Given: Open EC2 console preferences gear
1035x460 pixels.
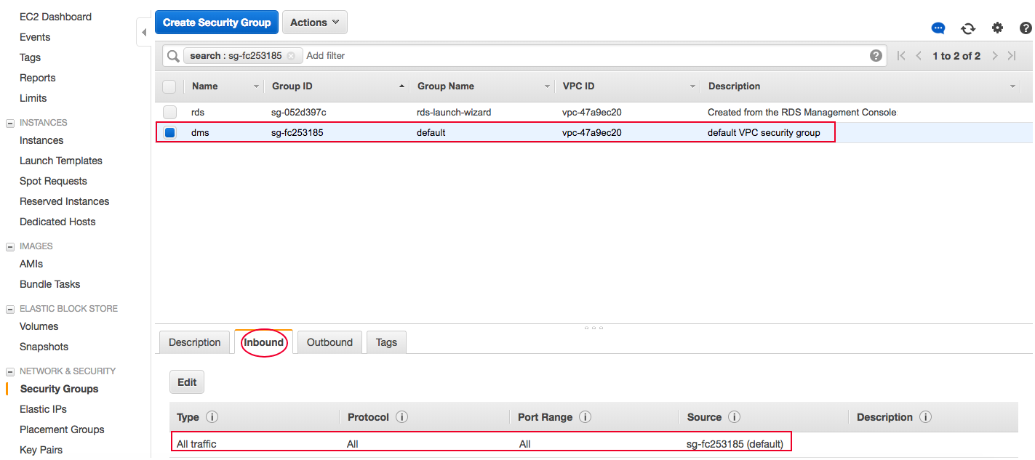Looking at the screenshot, I should tap(997, 28).
